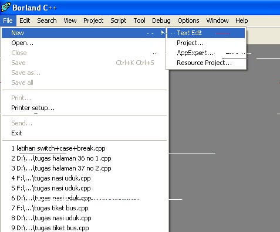This screenshot has height=232, width=280.
Task: Open recent file 8 D: tugas nasi uduk.cpp
Action: pos(84,218)
